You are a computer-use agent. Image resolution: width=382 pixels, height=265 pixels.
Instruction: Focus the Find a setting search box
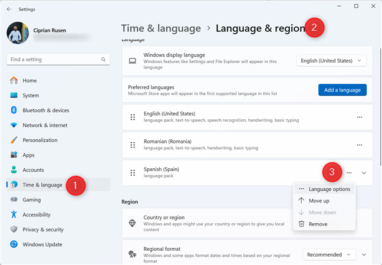58,59
